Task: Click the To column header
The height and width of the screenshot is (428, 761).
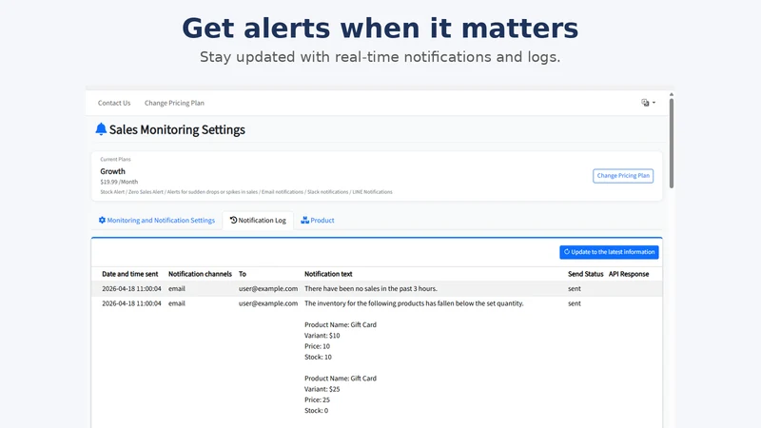Action: [243, 274]
